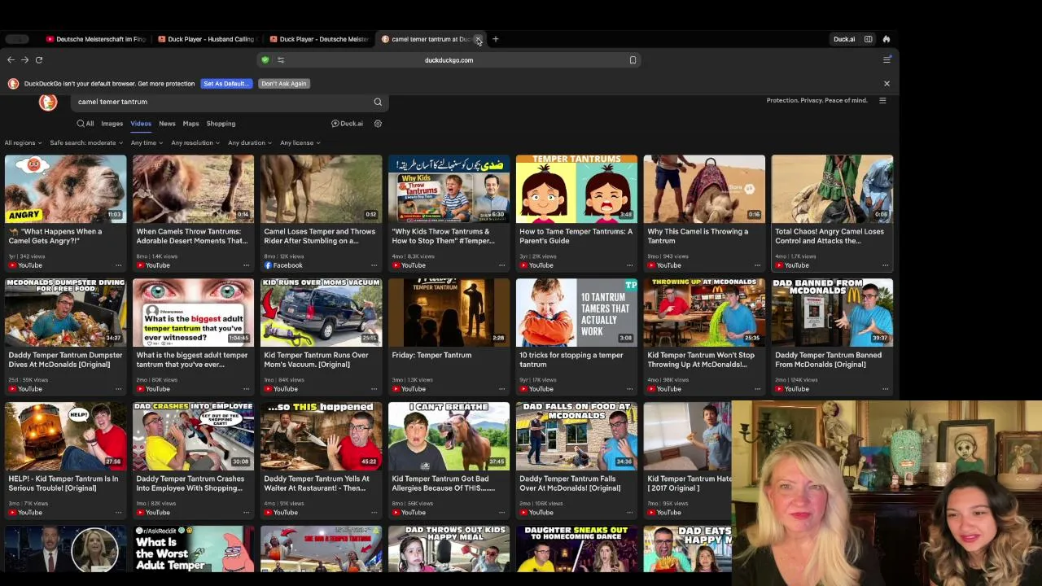Open the 'Any duration' filter dropdown
The width and height of the screenshot is (1042, 586).
tap(250, 143)
